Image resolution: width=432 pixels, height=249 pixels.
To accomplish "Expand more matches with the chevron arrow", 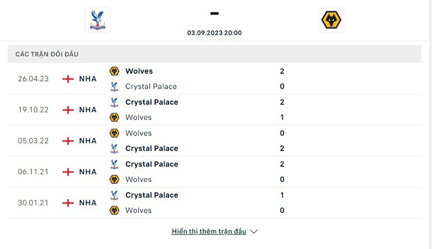I will (254, 232).
